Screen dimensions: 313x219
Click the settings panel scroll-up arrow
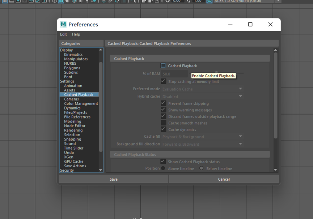tap(275, 50)
